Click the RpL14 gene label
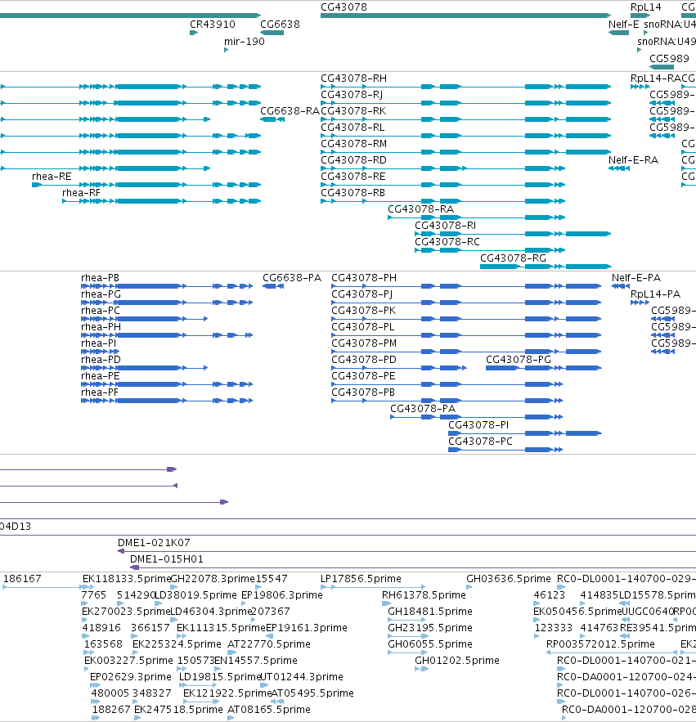This screenshot has width=696, height=722. pos(645,7)
